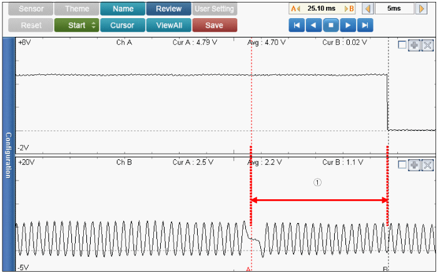Decrease the time base with left arrow
The image size is (438, 273).
(x=368, y=9)
